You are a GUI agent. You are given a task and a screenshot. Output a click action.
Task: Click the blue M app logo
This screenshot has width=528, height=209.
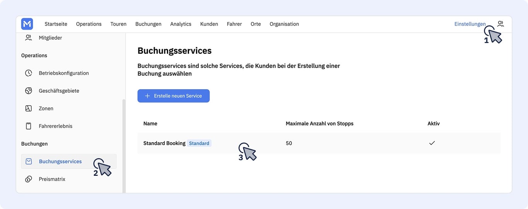click(27, 24)
